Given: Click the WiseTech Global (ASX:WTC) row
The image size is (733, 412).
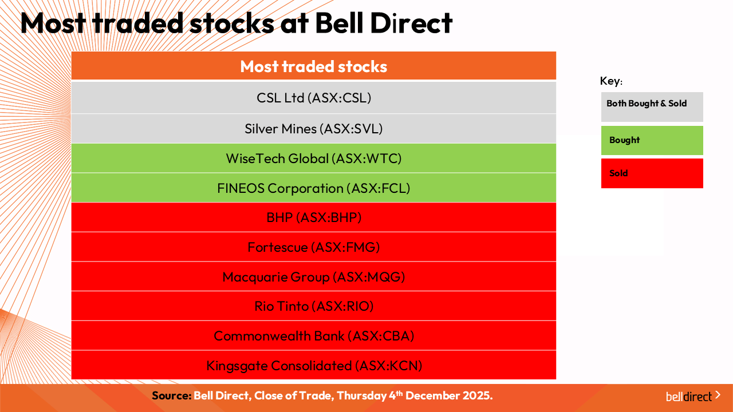Looking at the screenshot, I should [x=314, y=159].
